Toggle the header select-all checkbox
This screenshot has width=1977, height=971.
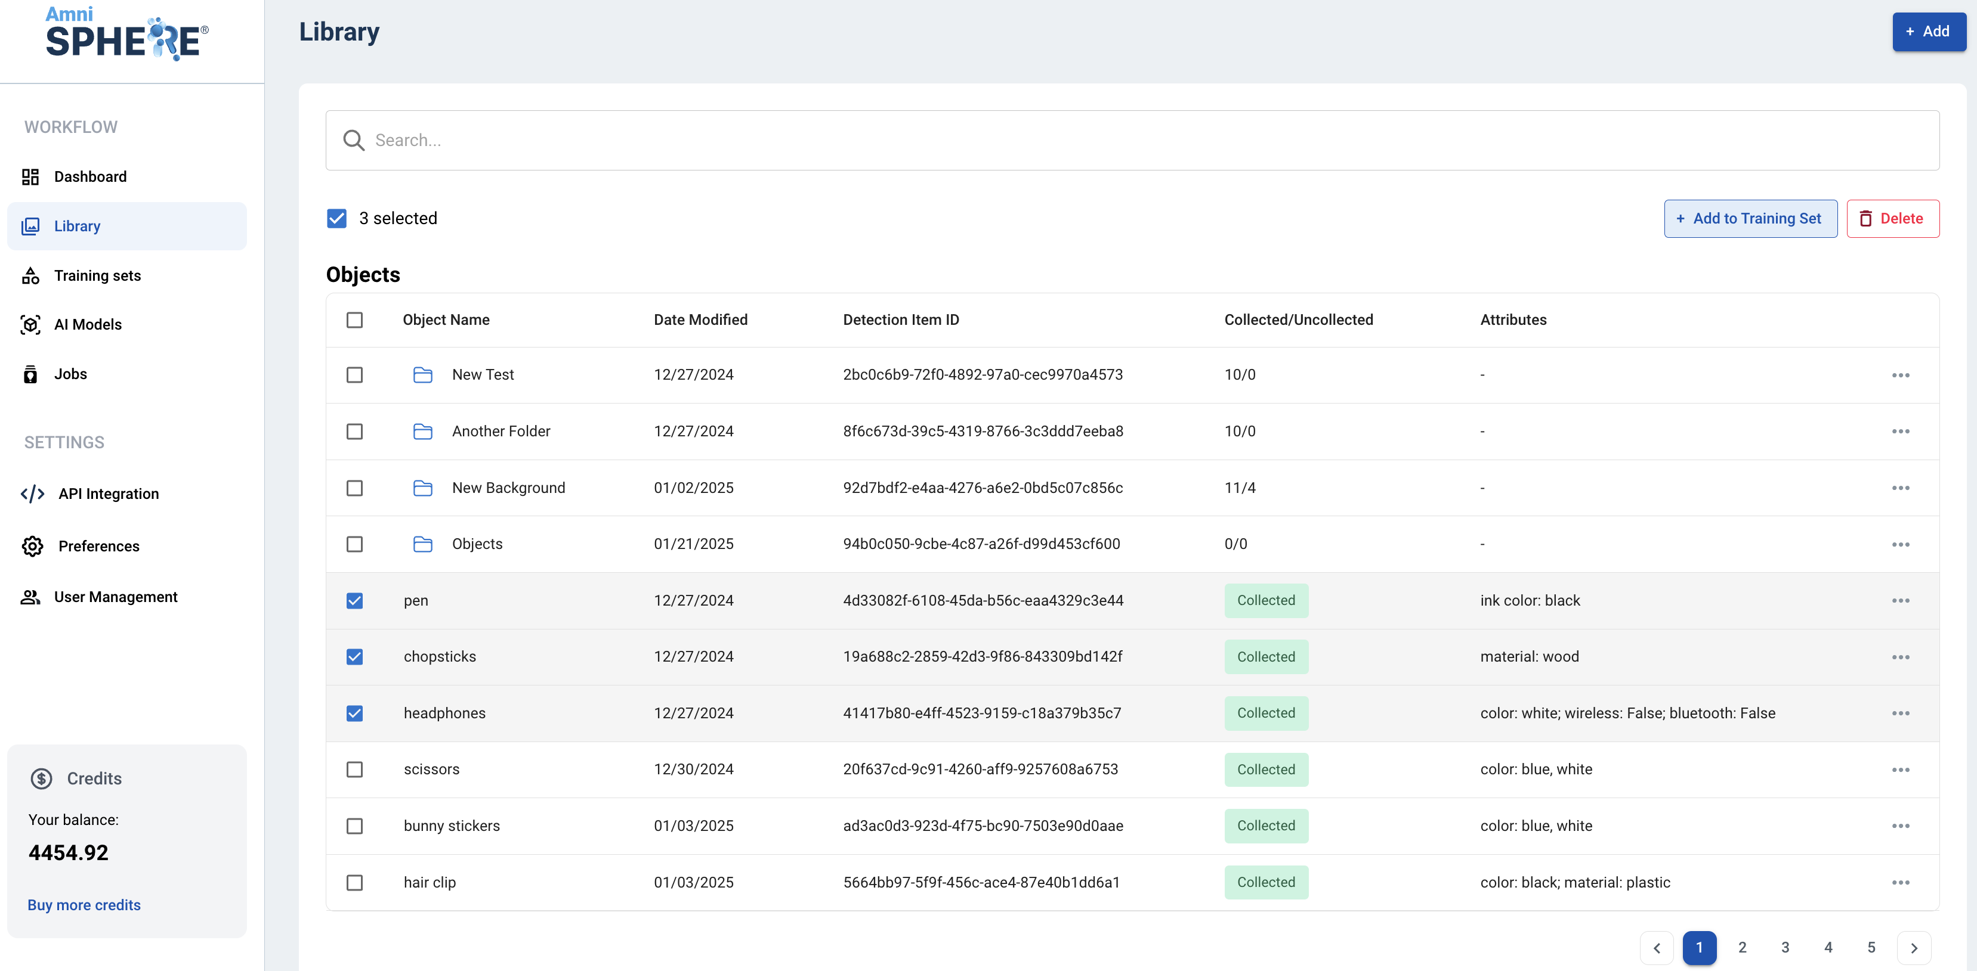pos(354,320)
